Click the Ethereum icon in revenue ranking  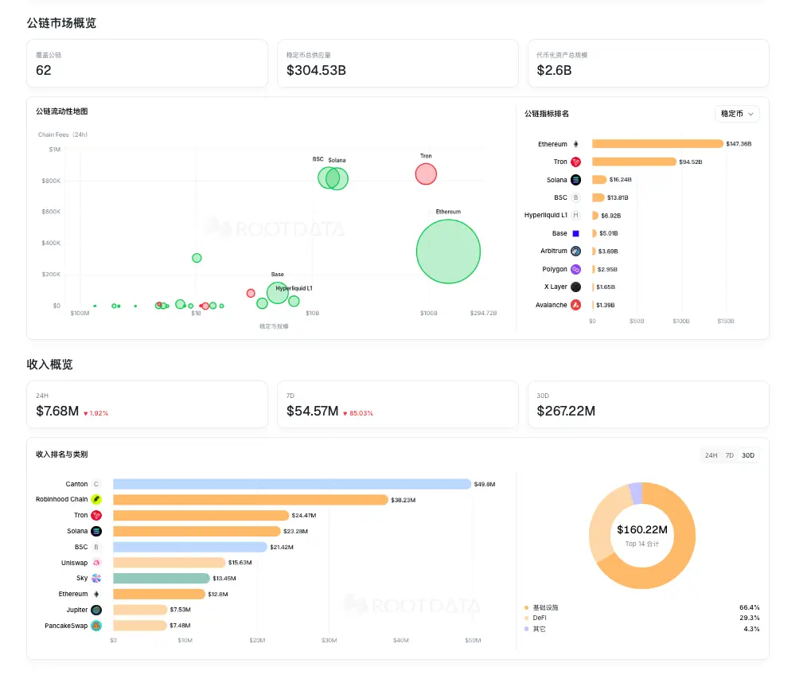point(96,594)
